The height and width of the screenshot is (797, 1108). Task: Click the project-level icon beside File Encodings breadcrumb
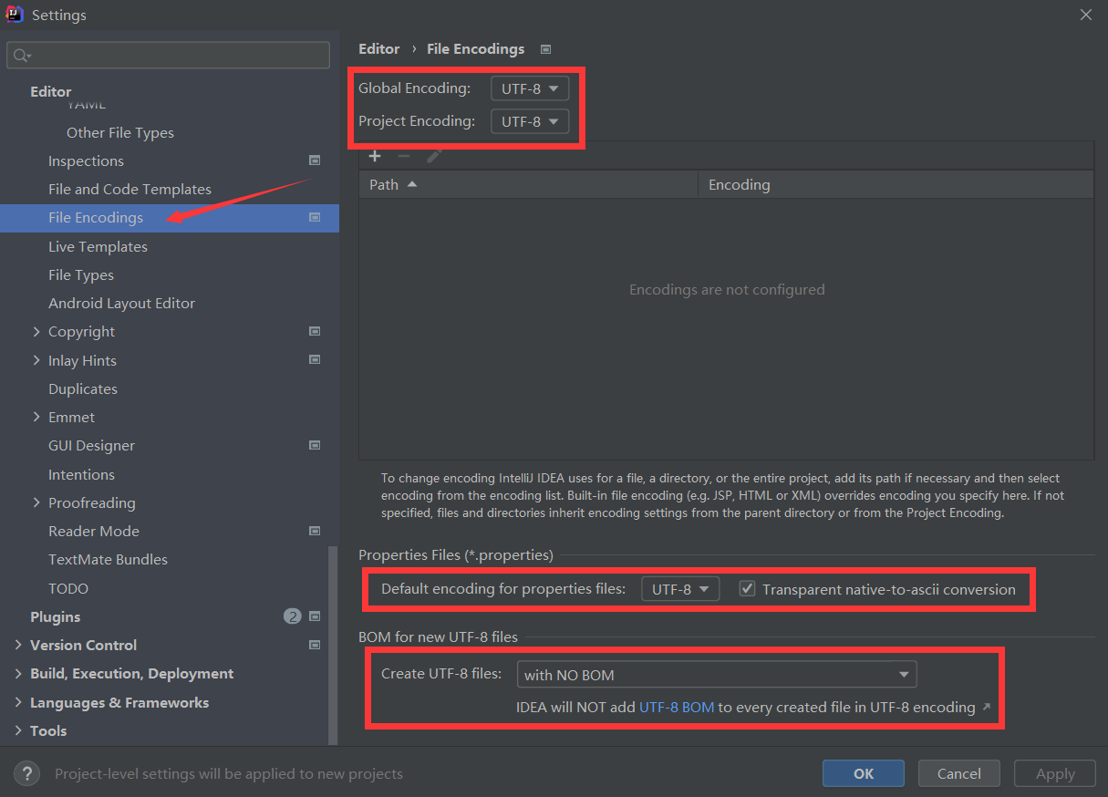[545, 49]
